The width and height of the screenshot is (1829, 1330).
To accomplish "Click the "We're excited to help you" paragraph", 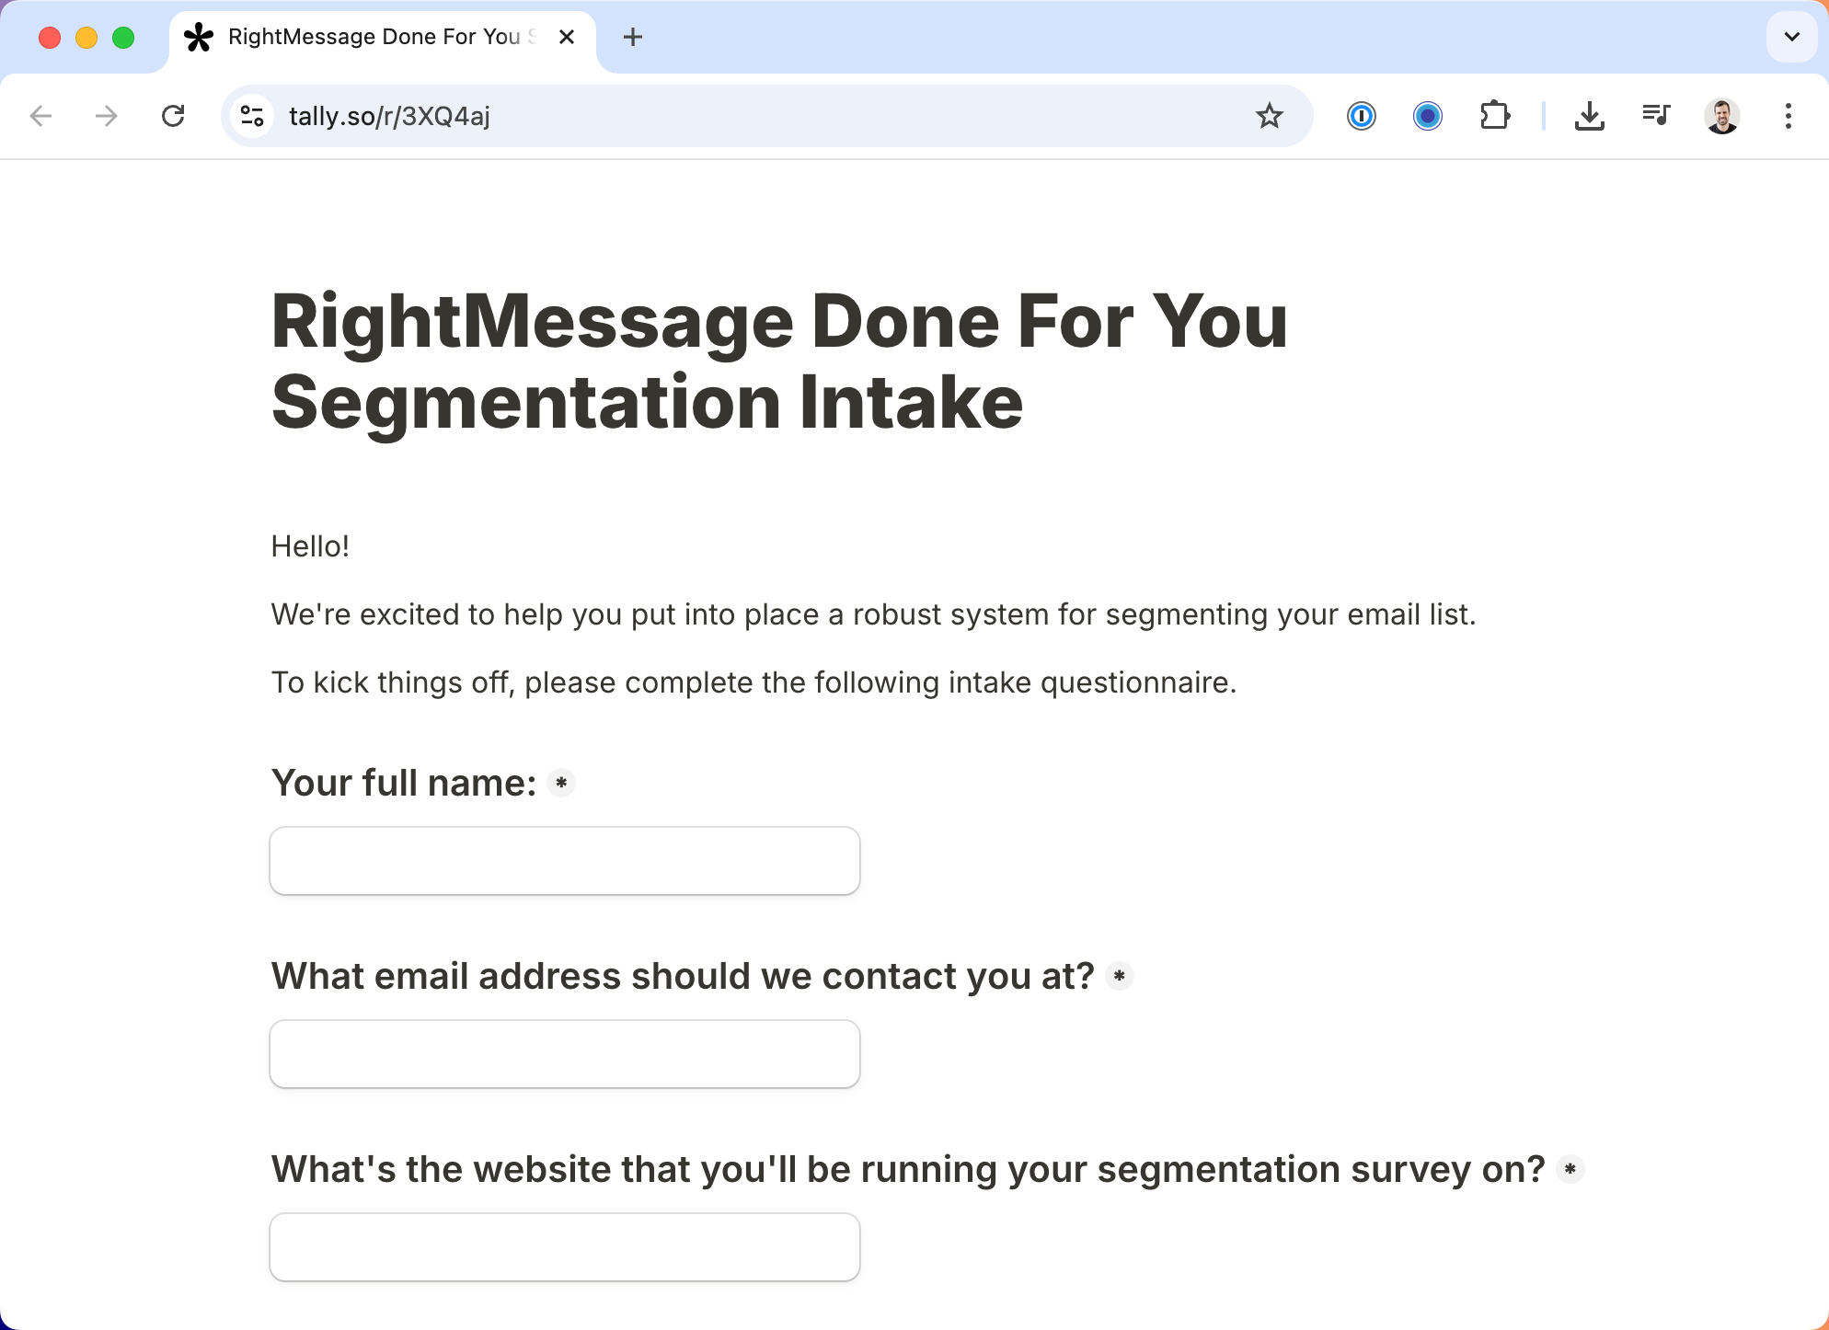I will [x=873, y=614].
